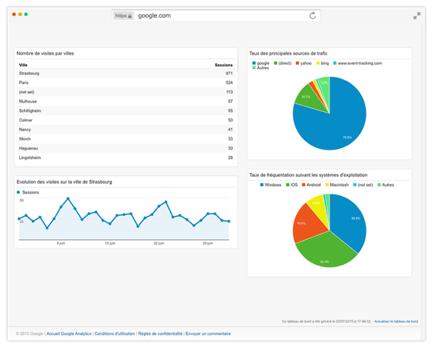Image resolution: width=433 pixels, height=348 pixels.
Task: Click the browser reload icon
Action: (312, 15)
